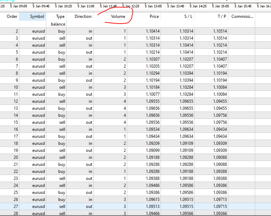Click order number 9
271x216 pixels.
pos(16,80)
